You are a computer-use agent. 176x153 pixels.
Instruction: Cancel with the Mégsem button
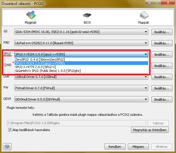(x=138, y=146)
